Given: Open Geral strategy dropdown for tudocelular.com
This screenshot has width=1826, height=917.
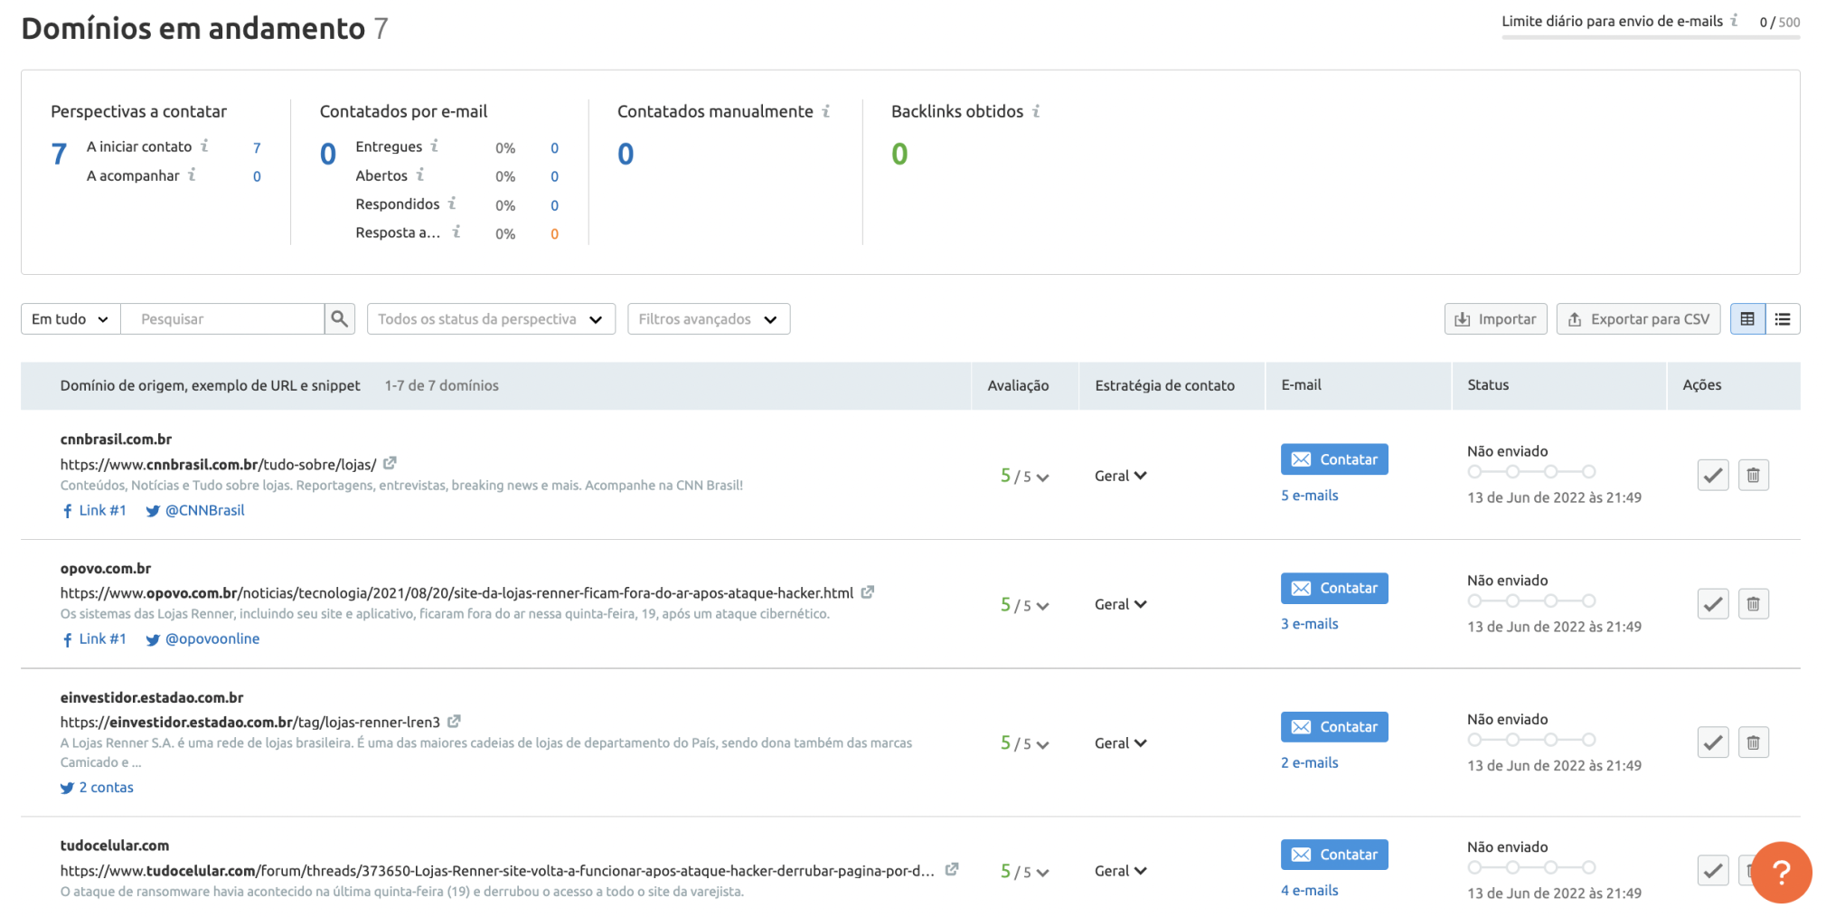Looking at the screenshot, I should point(1121,871).
